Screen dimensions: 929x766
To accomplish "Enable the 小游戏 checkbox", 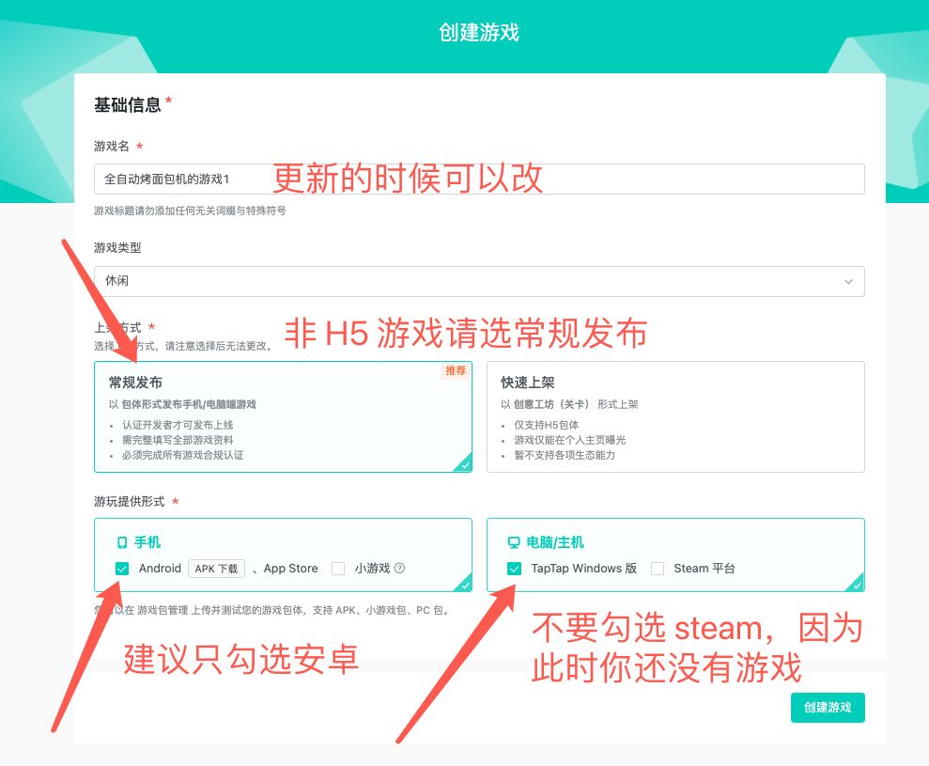I will [x=338, y=569].
